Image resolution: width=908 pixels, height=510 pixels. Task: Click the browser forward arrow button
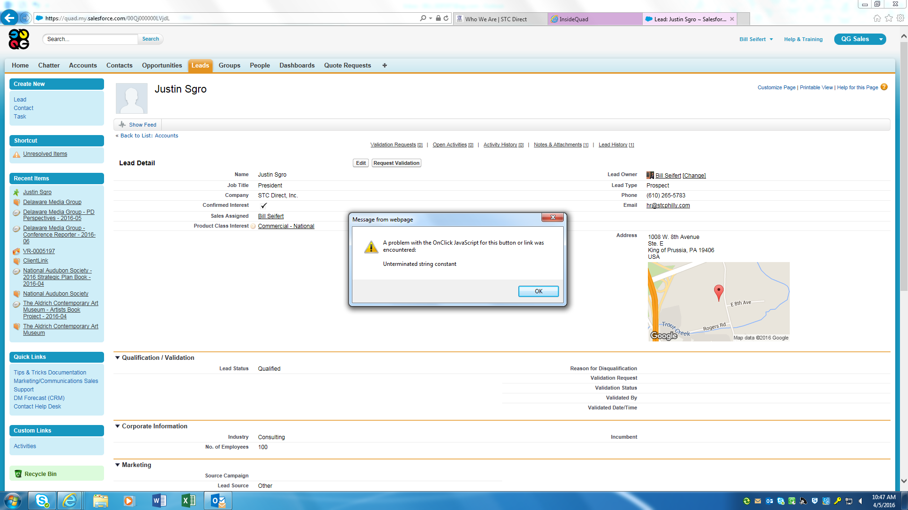coord(26,18)
